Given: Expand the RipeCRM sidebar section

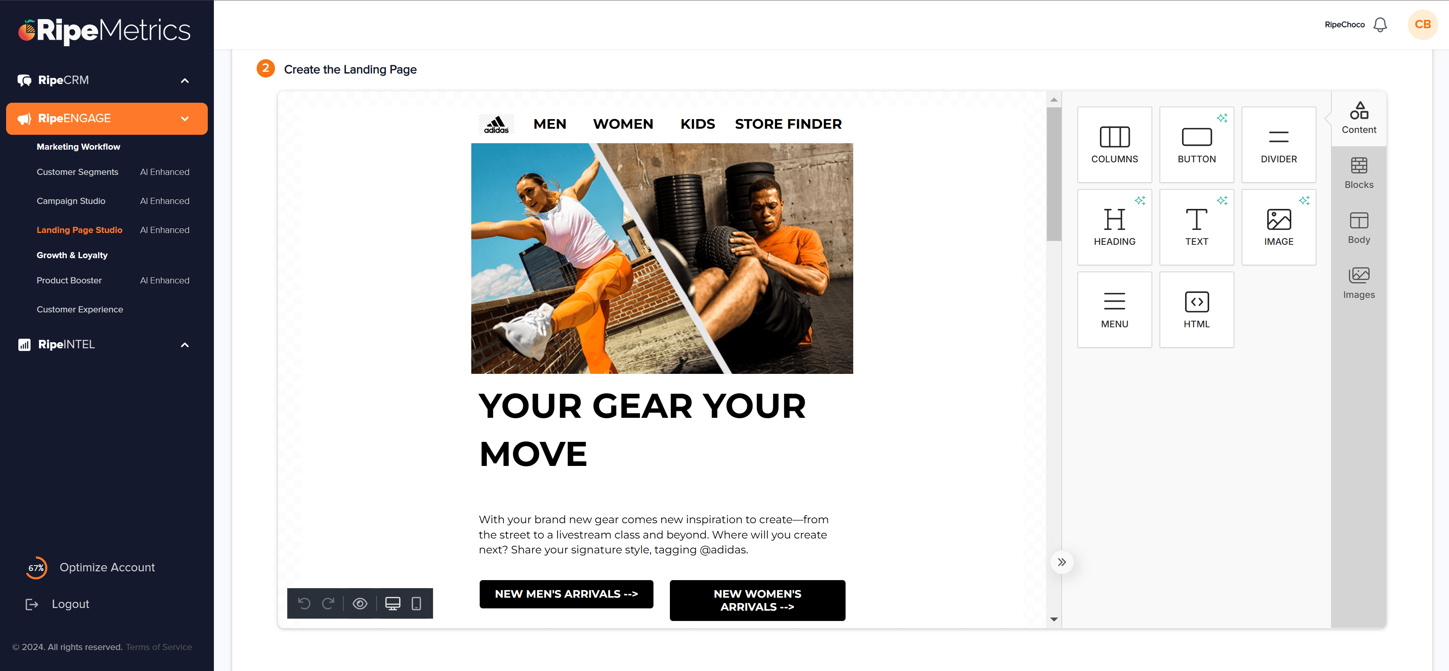Looking at the screenshot, I should [x=185, y=79].
